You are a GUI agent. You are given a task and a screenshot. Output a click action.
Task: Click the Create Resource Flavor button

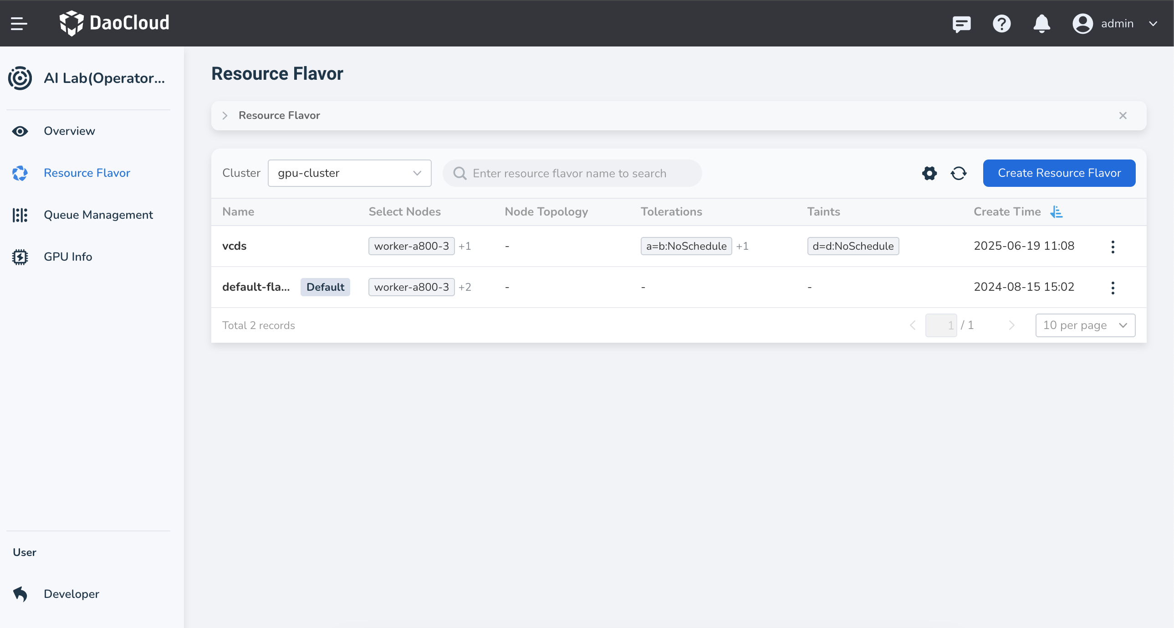coord(1059,173)
